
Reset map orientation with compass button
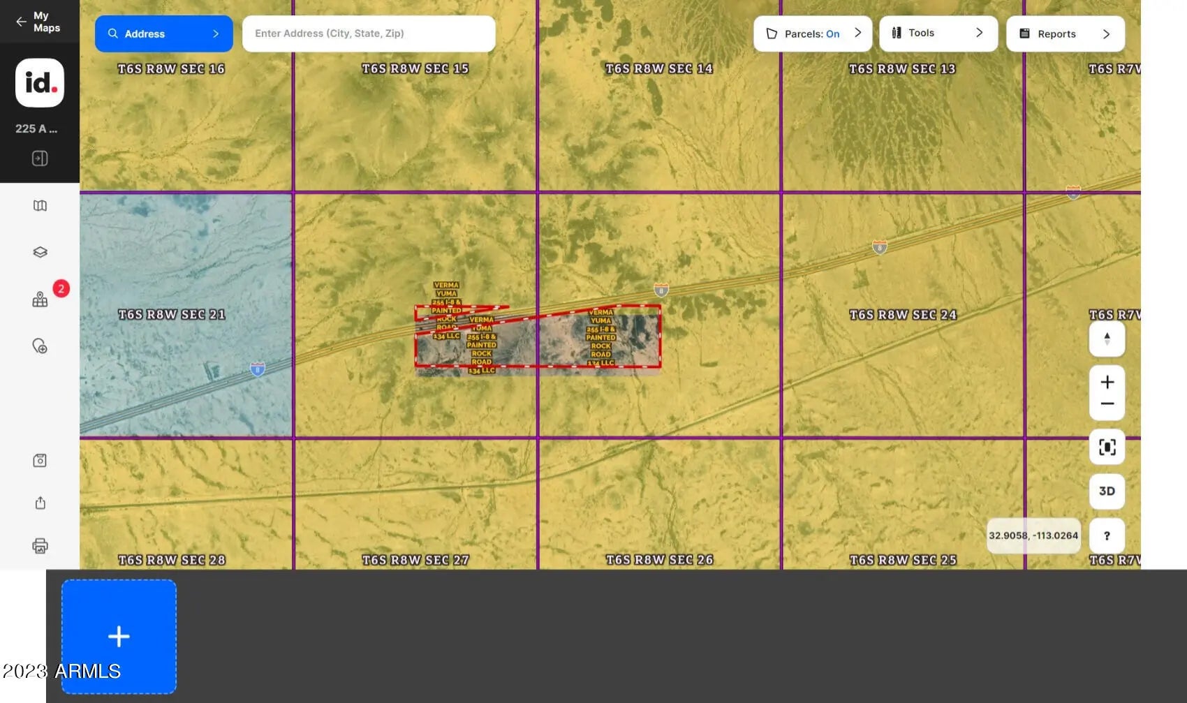coord(1107,339)
